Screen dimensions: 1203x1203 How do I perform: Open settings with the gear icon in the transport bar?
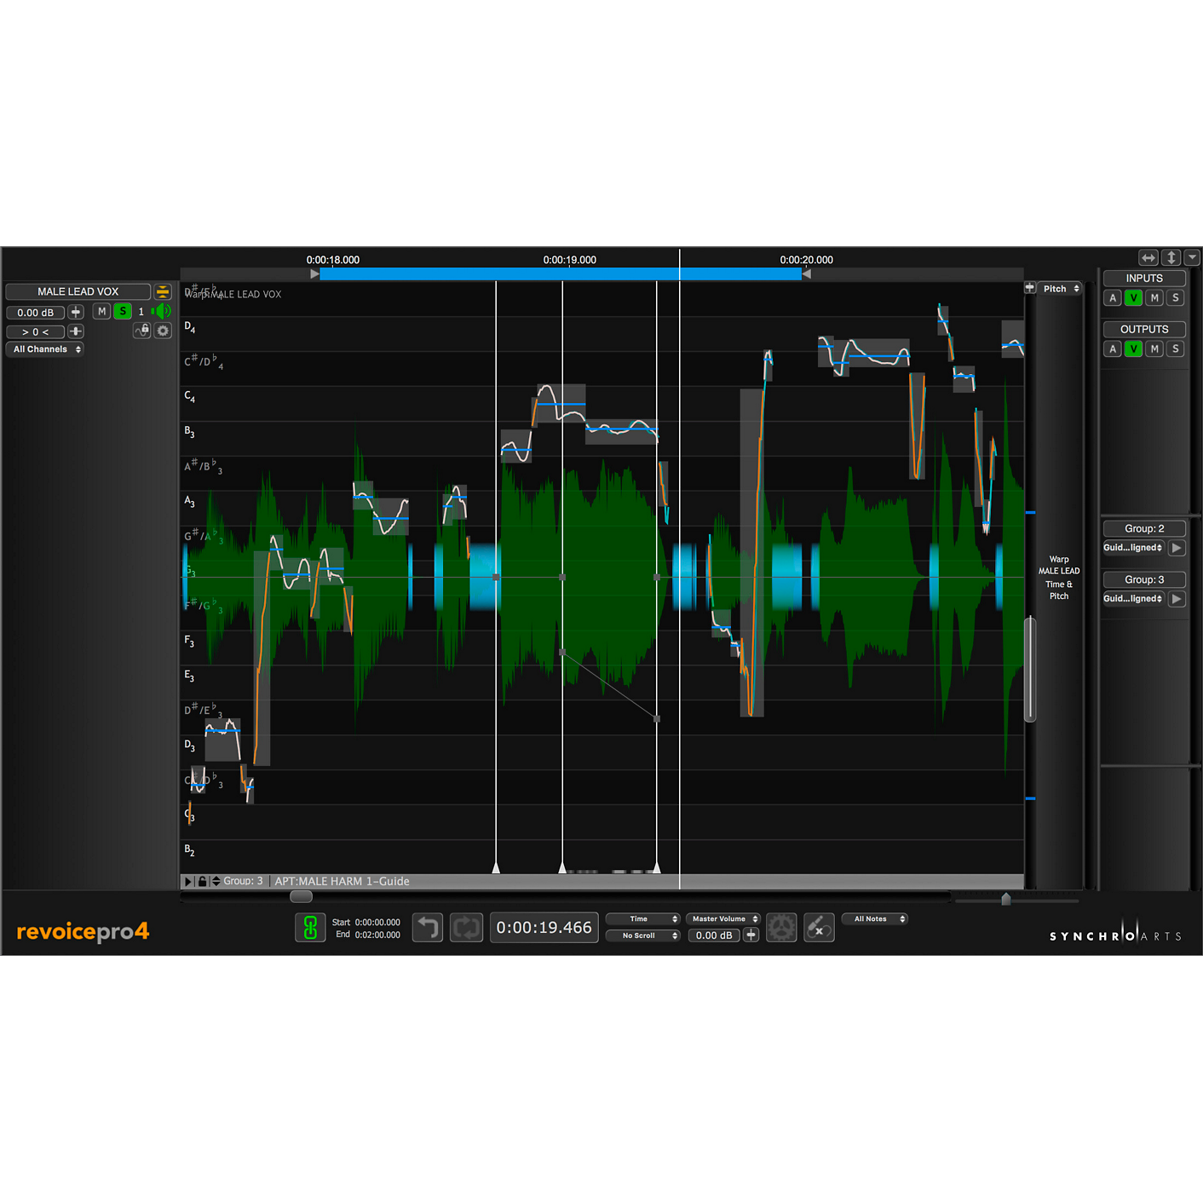781,928
